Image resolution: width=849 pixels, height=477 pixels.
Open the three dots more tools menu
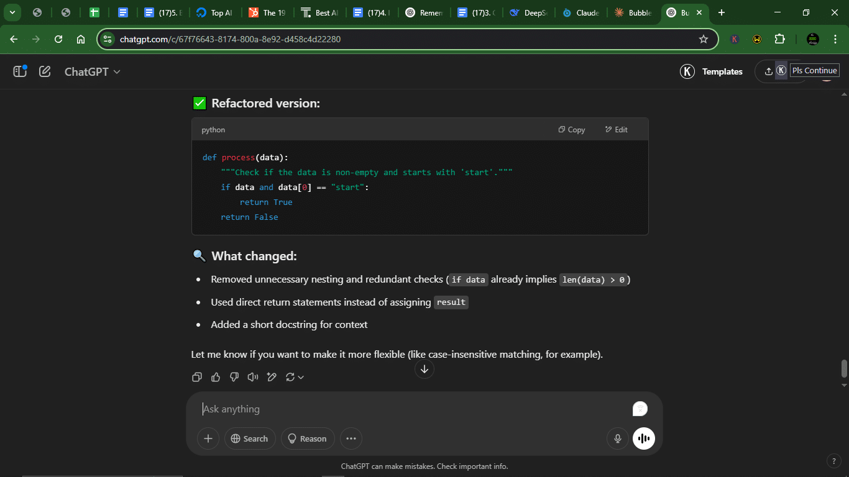point(351,438)
